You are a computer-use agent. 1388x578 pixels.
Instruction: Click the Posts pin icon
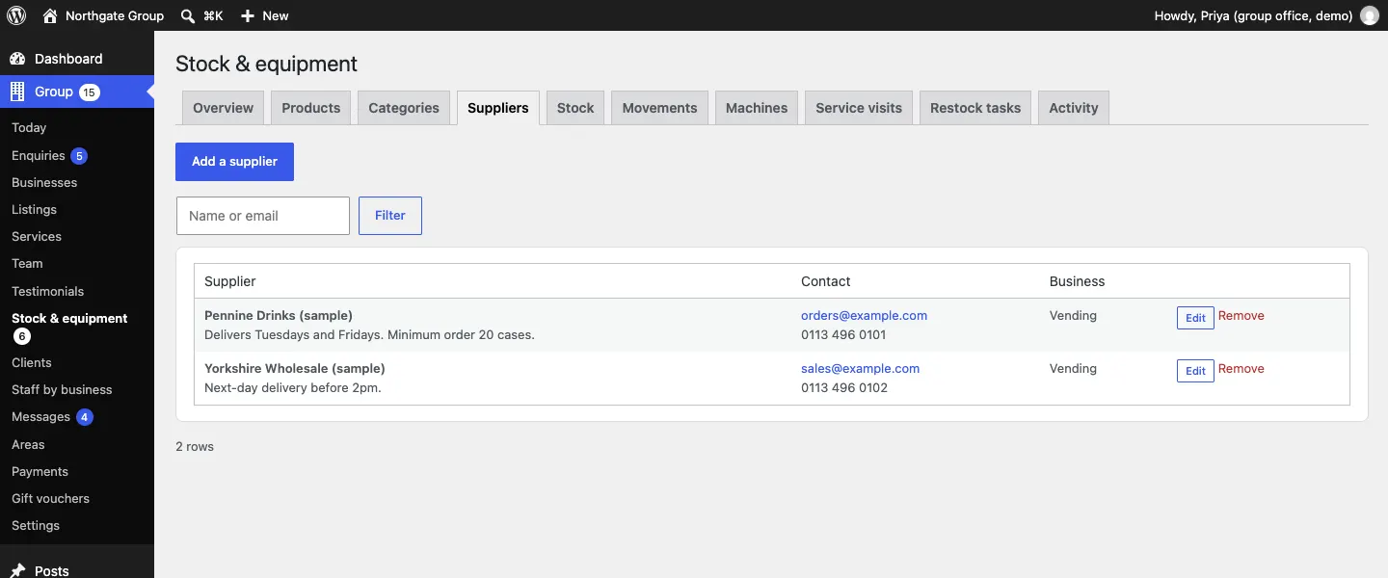17,571
